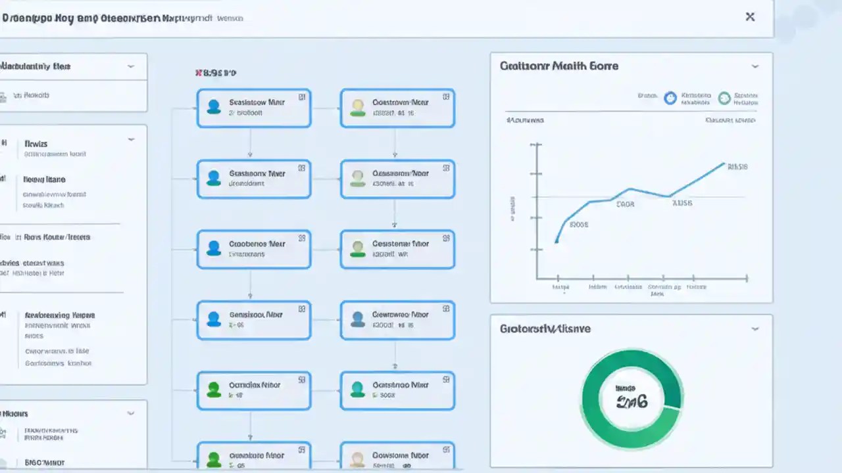The width and height of the screenshot is (842, 473).
Task: Click the Week label in the window title bar
Action: pyautogui.click(x=232, y=18)
